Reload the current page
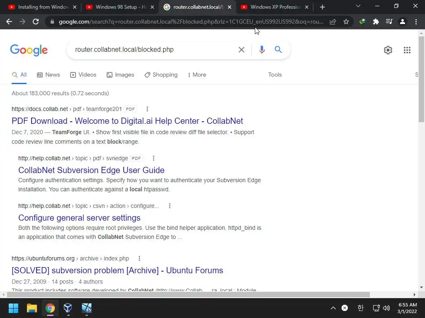The height and width of the screenshot is (318, 425). pos(36,22)
